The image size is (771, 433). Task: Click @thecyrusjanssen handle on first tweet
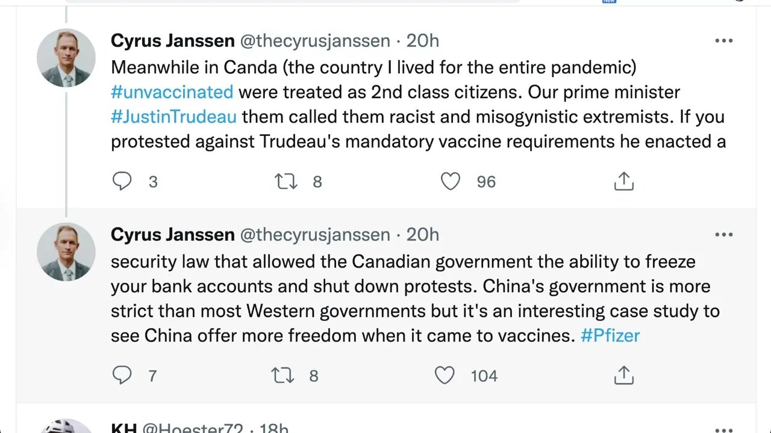(315, 41)
